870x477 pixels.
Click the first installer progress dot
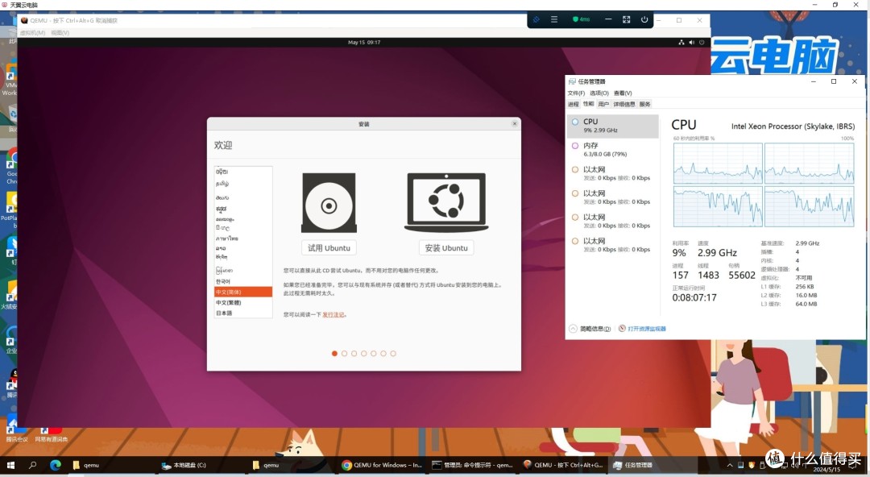coord(334,353)
